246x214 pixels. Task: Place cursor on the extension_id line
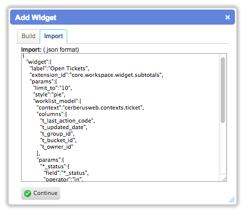96,75
